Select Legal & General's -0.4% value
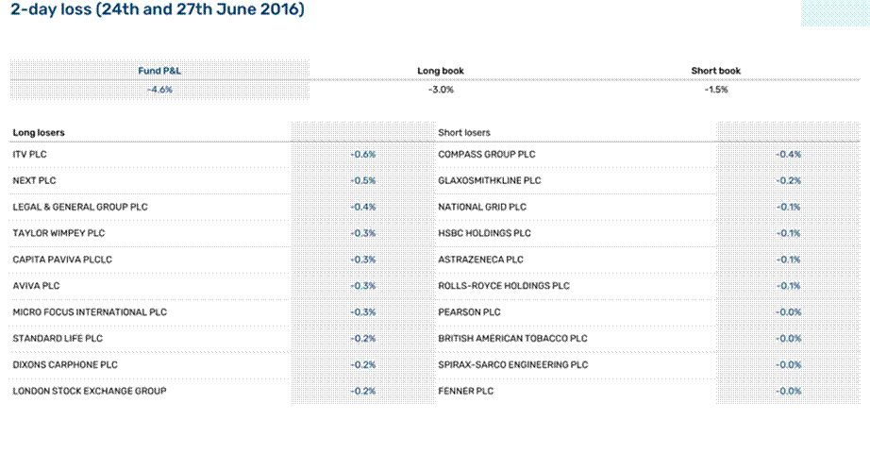This screenshot has width=870, height=470. 363,207
